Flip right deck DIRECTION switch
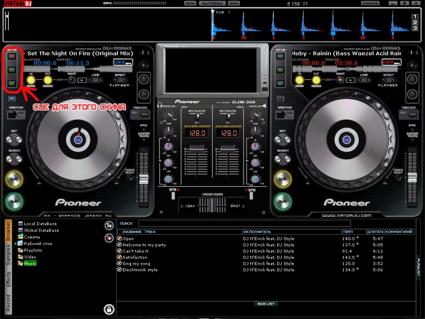 (285, 115)
